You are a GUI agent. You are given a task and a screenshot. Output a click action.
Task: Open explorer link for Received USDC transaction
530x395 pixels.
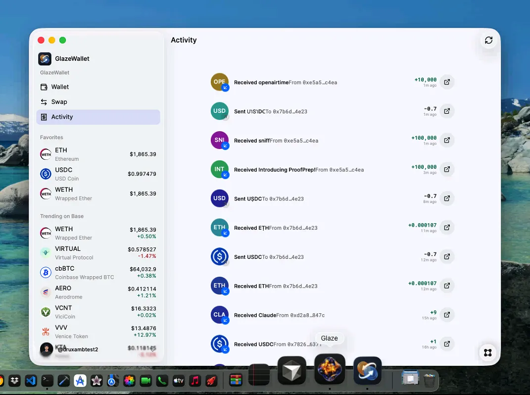(x=447, y=344)
